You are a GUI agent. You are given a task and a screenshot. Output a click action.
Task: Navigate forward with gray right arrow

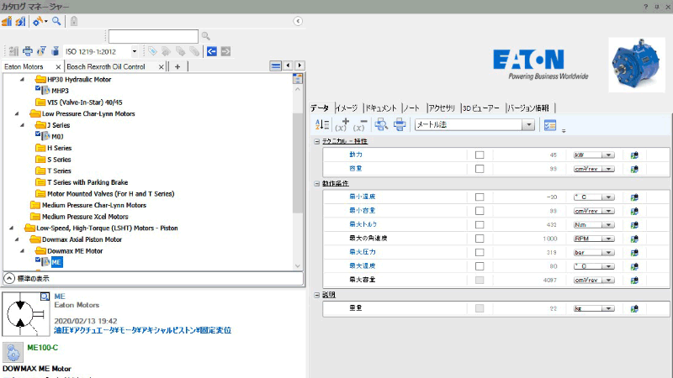pyautogui.click(x=225, y=51)
